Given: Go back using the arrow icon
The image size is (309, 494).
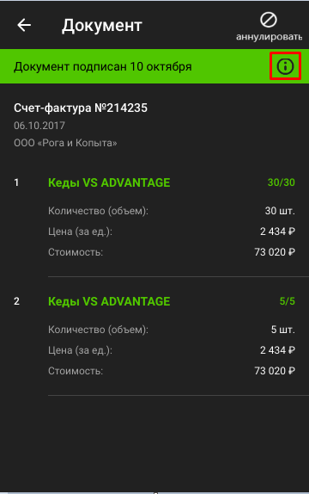Looking at the screenshot, I should (x=24, y=25).
